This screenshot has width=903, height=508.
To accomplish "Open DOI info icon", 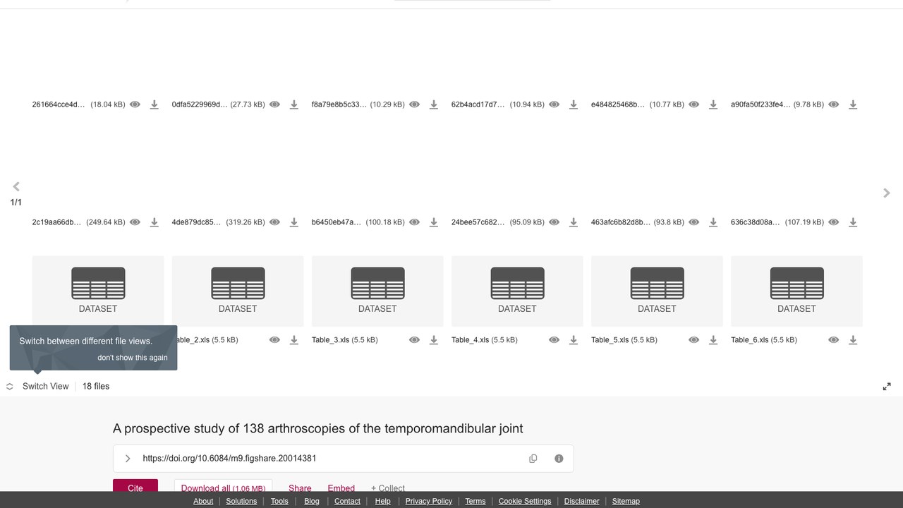I will coord(559,459).
